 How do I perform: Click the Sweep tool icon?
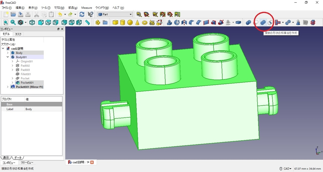(220, 23)
